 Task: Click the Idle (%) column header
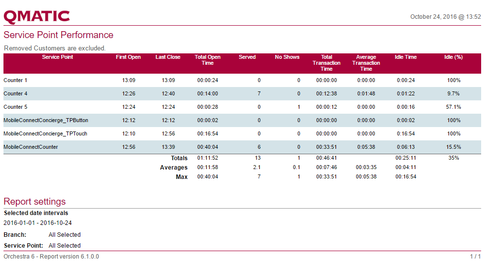tap(453, 57)
